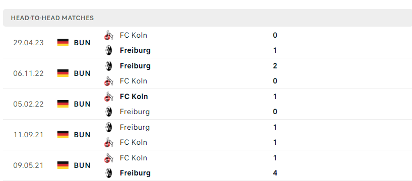
Task: Click German flag beside 05.02.22 date
Action: coord(63,104)
